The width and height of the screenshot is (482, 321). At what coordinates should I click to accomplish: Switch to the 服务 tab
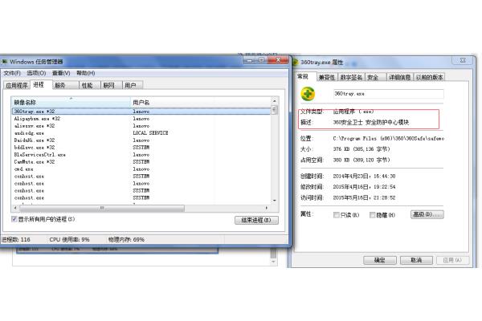66,85
